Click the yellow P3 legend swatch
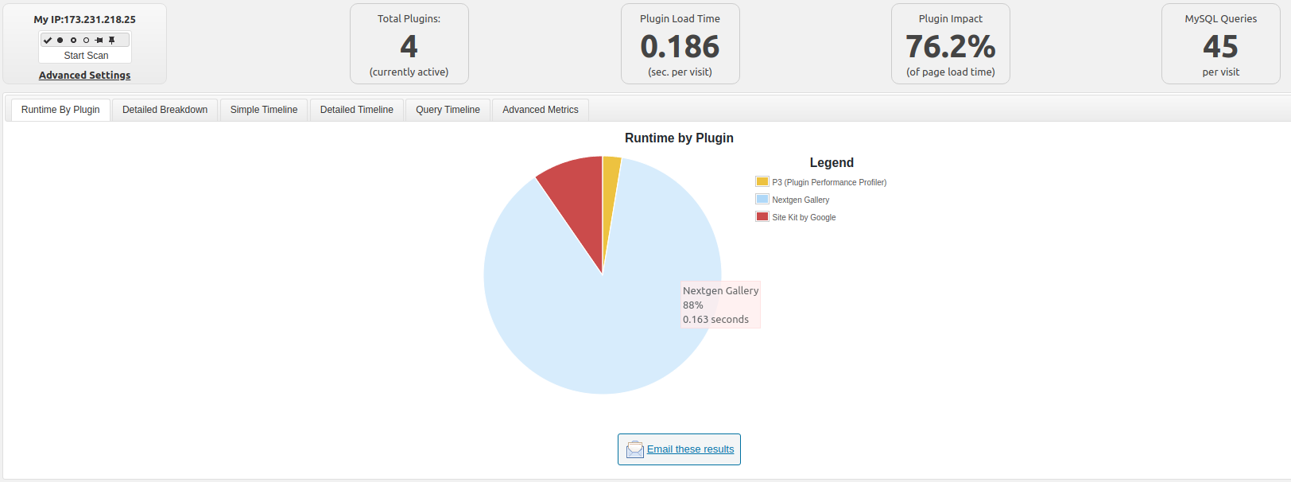Image resolution: width=1291 pixels, height=482 pixels. tap(762, 181)
